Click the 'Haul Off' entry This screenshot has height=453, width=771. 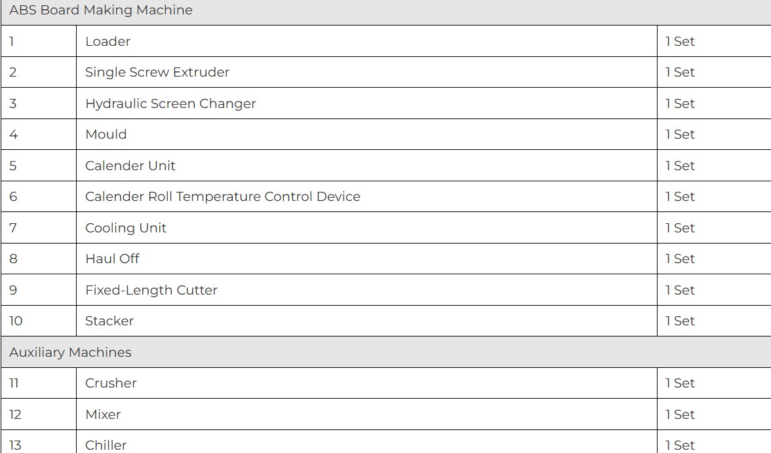112,259
